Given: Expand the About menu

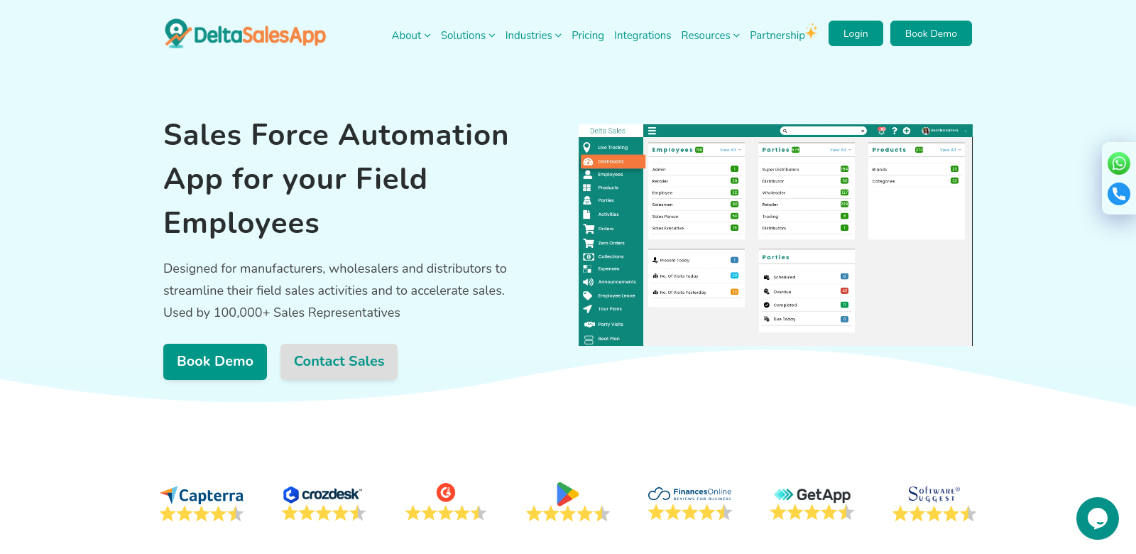Looking at the screenshot, I should [x=411, y=36].
